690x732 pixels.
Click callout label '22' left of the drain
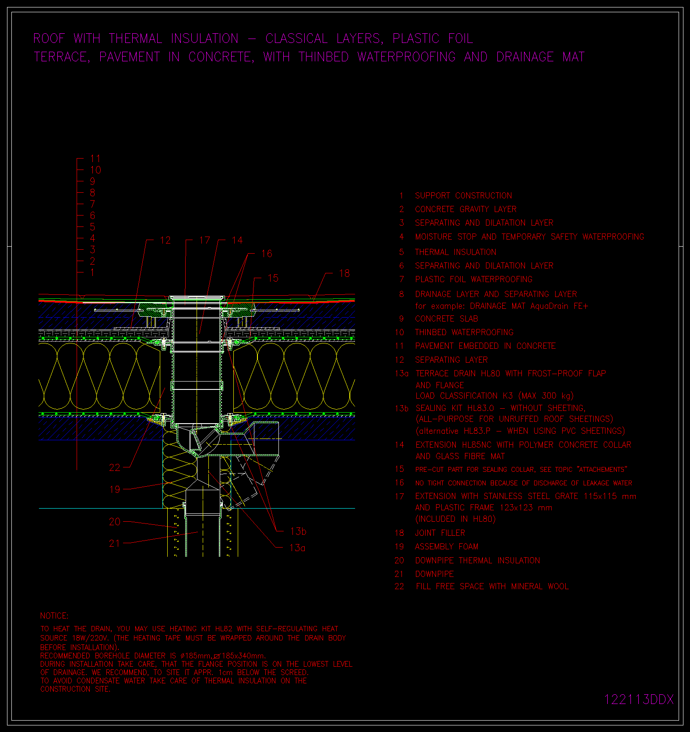click(x=115, y=468)
